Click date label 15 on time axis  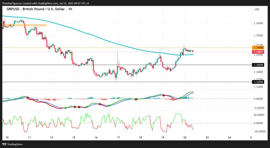[x=74, y=138]
